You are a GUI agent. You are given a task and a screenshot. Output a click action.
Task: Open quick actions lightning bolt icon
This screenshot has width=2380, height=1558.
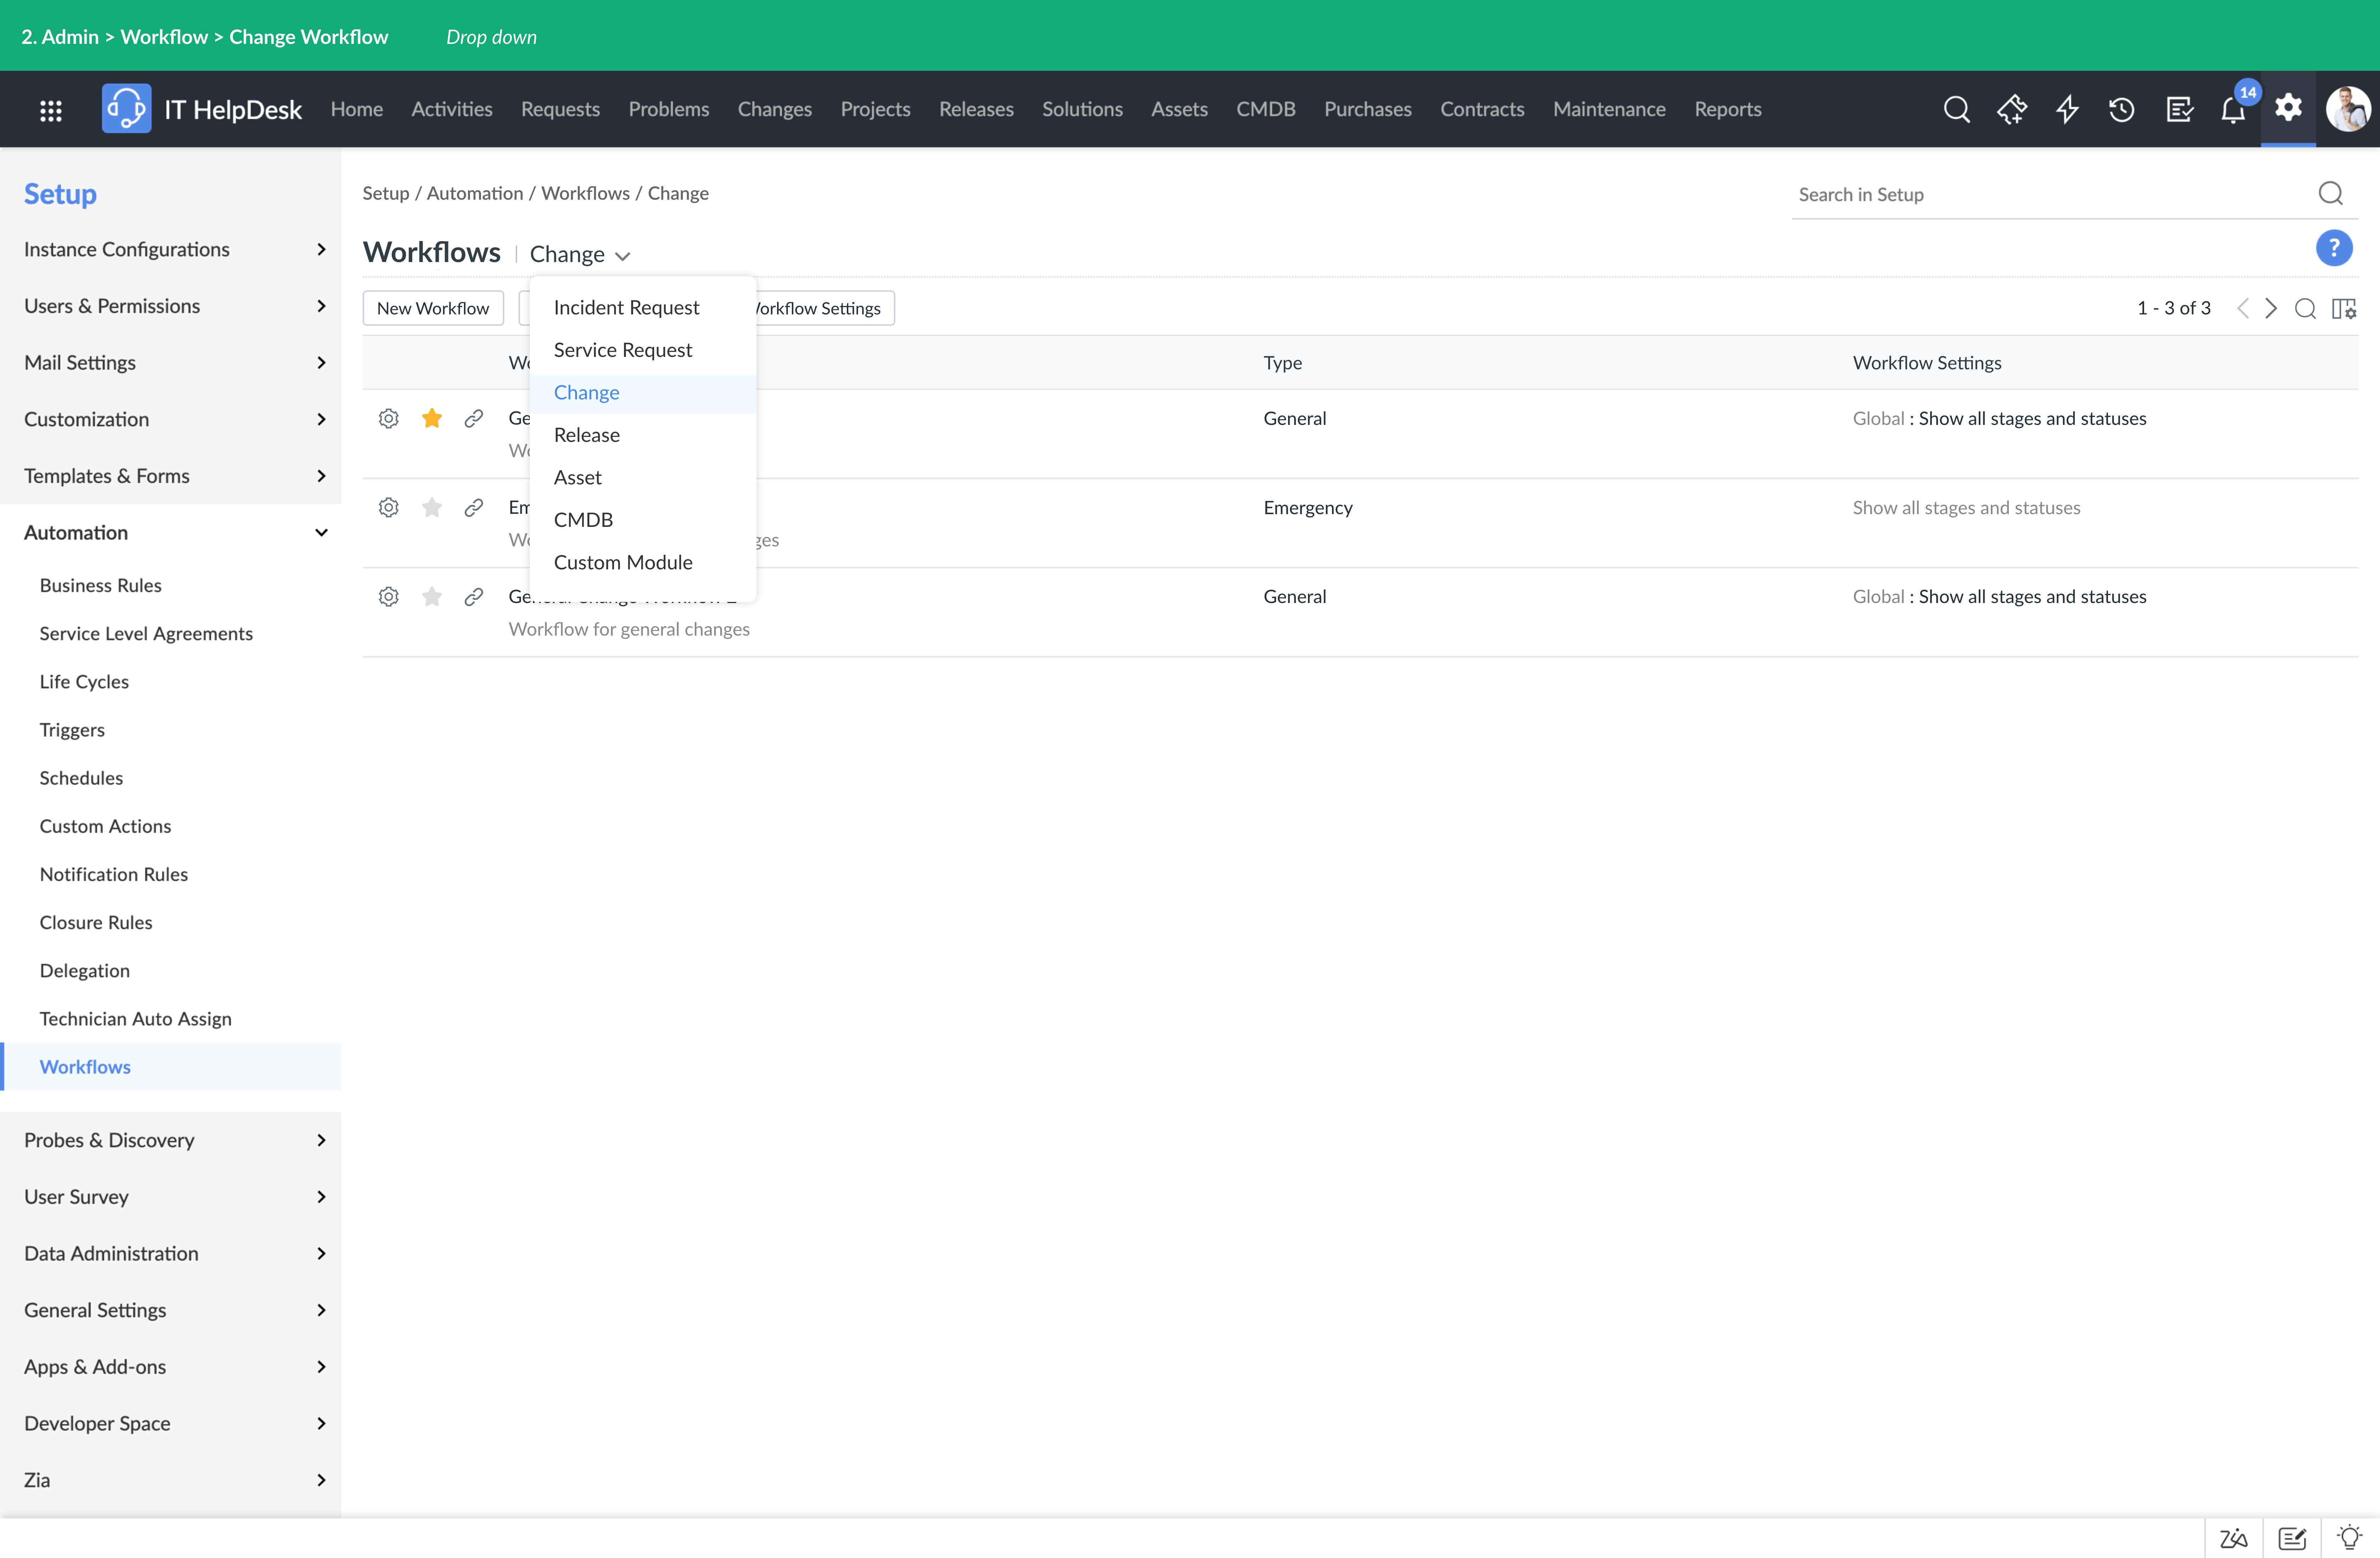(x=2067, y=109)
